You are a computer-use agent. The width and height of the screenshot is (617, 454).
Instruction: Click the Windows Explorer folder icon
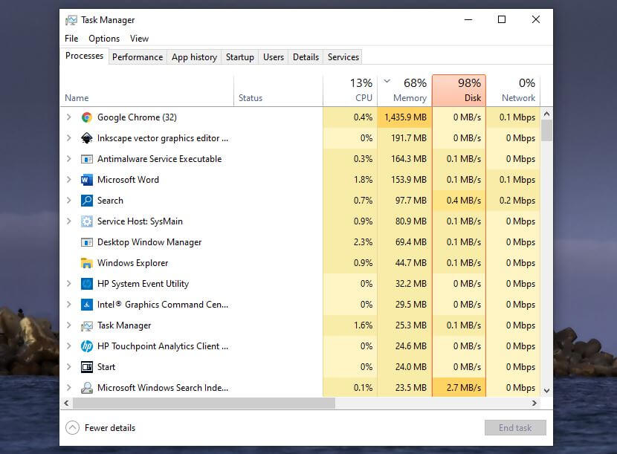tap(86, 263)
